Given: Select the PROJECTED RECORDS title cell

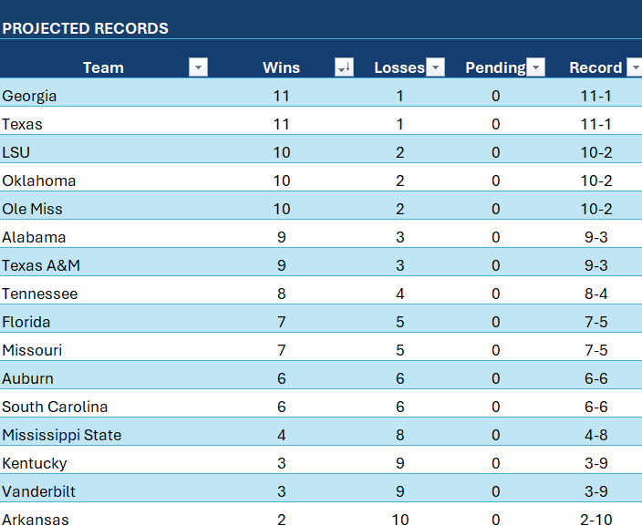Looking at the screenshot, I should coord(85,28).
